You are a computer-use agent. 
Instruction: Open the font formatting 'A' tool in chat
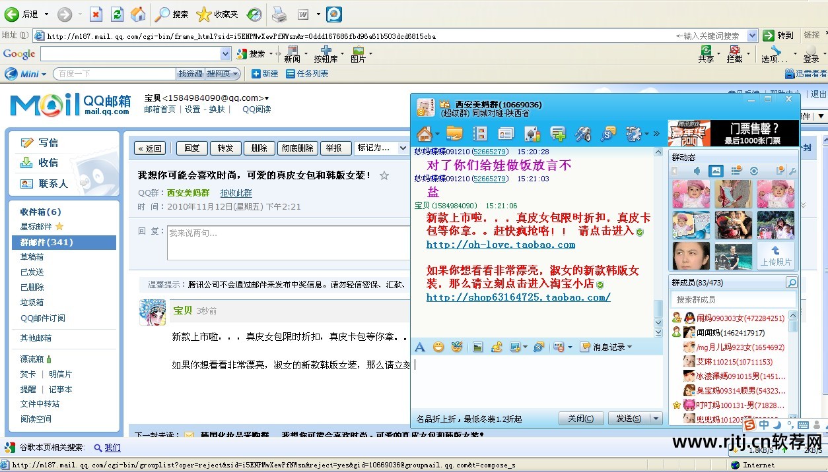pyautogui.click(x=420, y=347)
